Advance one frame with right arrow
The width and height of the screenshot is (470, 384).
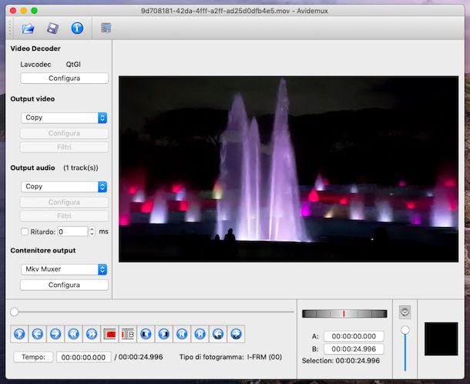pos(55,334)
